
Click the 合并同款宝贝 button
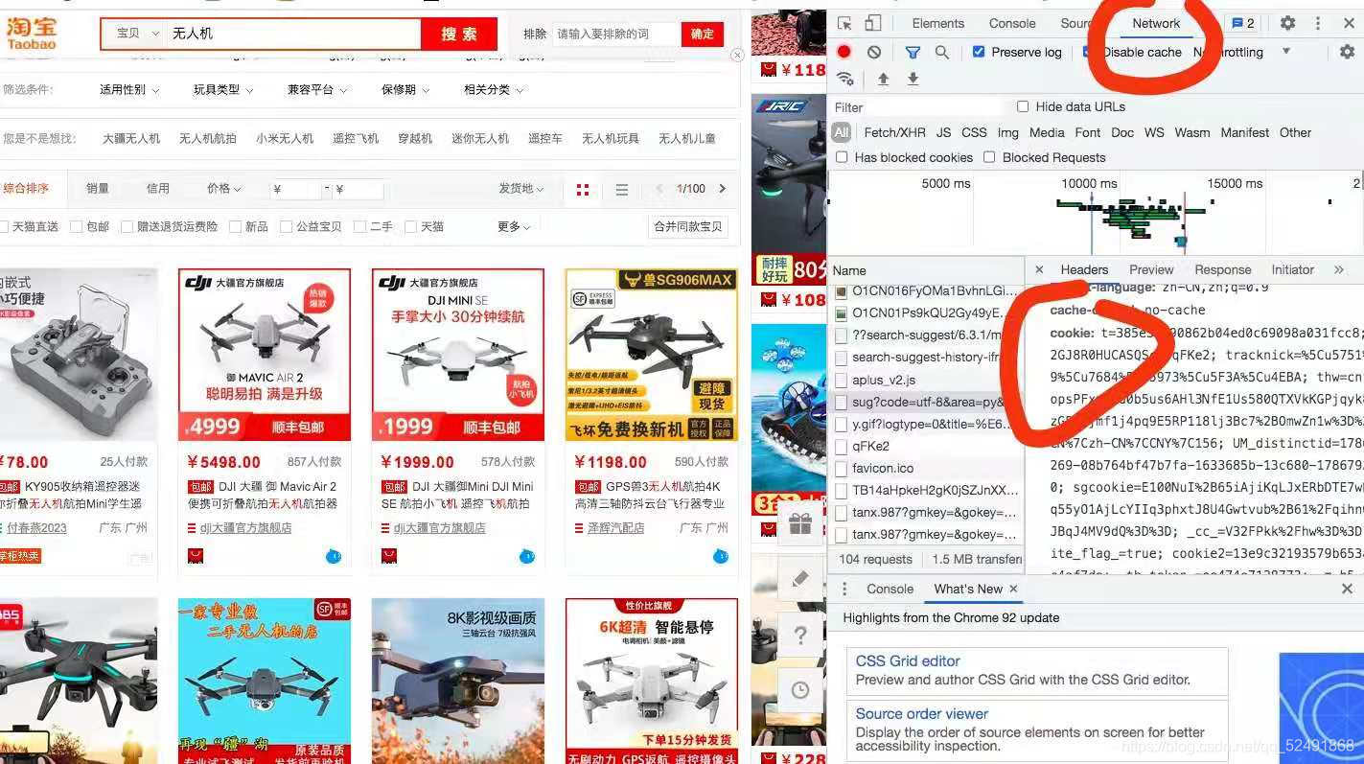pos(688,227)
